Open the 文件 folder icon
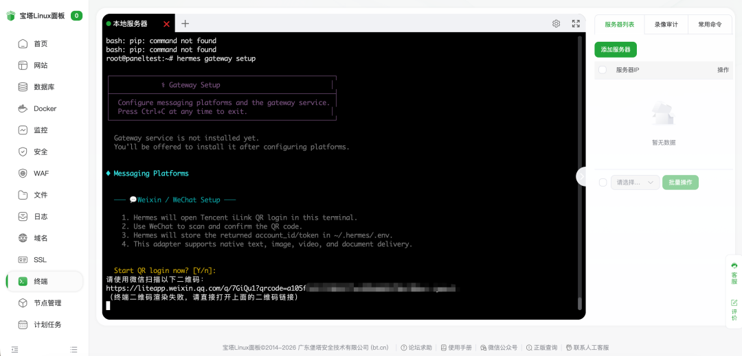Screen dimensions: 742x356 click(x=23, y=195)
